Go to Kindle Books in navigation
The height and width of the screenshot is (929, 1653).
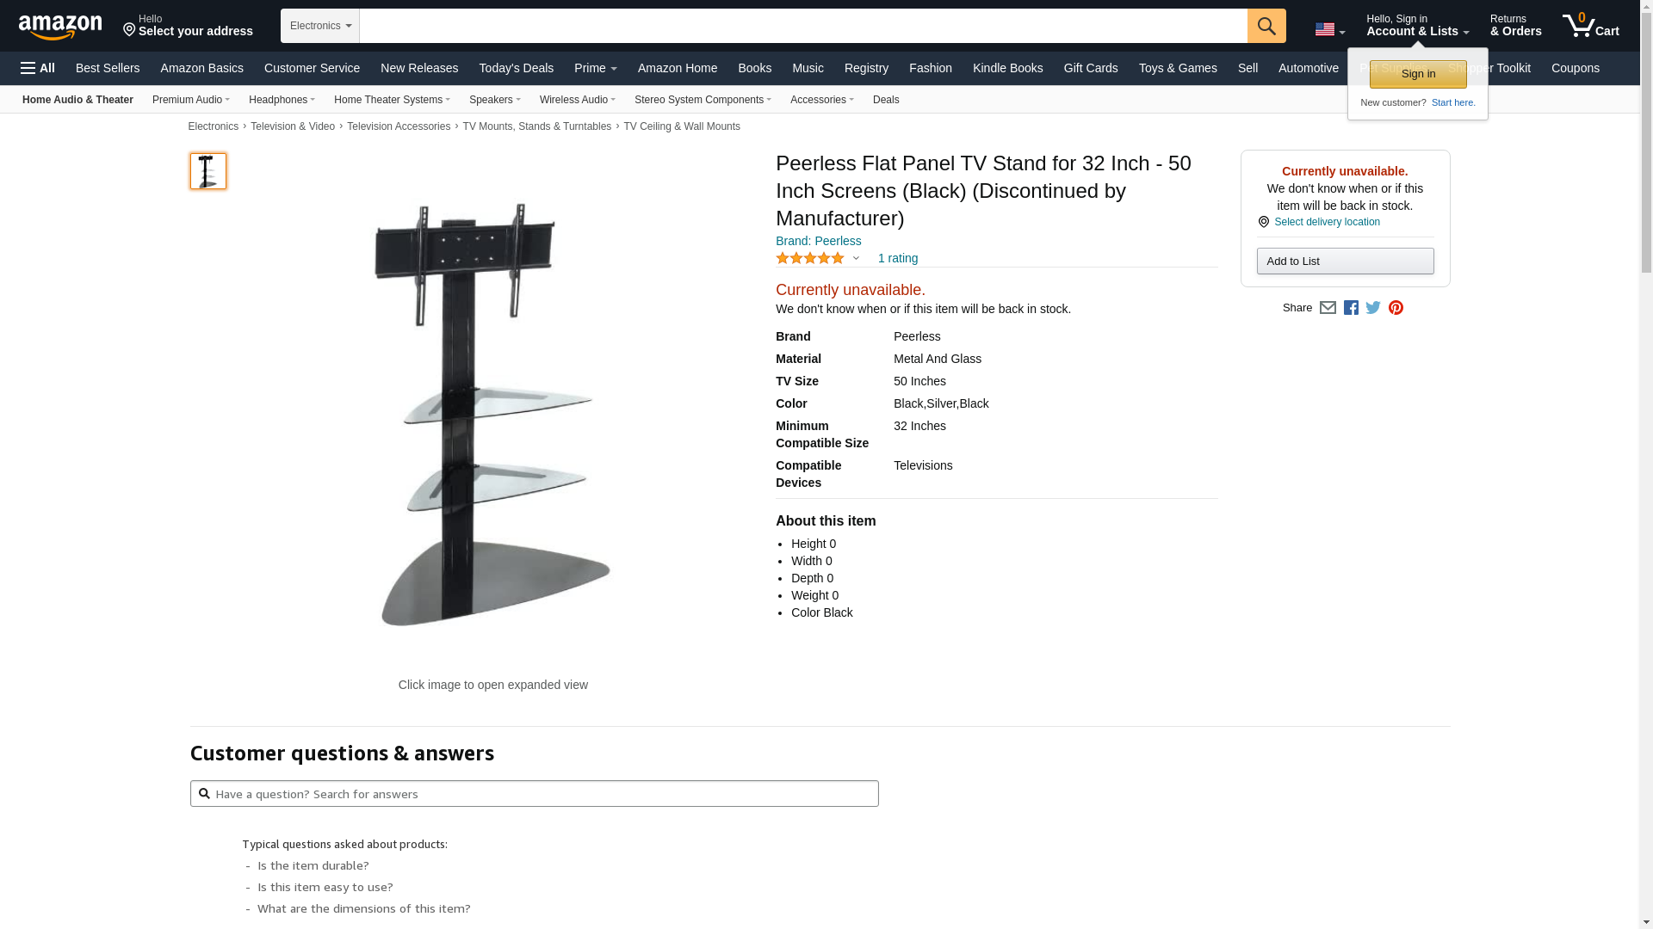(1007, 68)
